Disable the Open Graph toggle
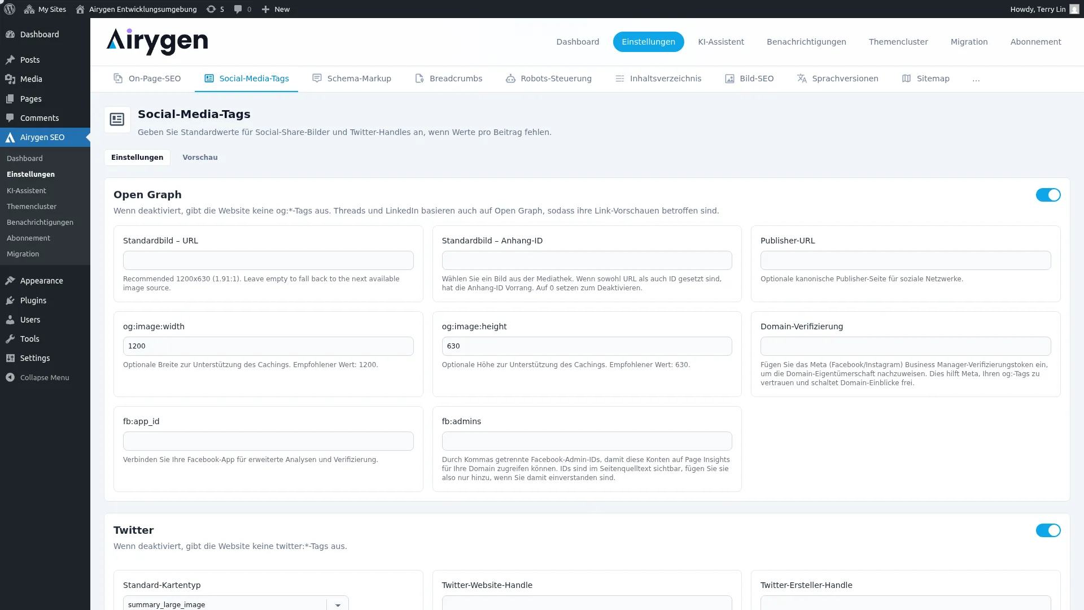Screen dimensions: 1084x610 [x=1048, y=195]
